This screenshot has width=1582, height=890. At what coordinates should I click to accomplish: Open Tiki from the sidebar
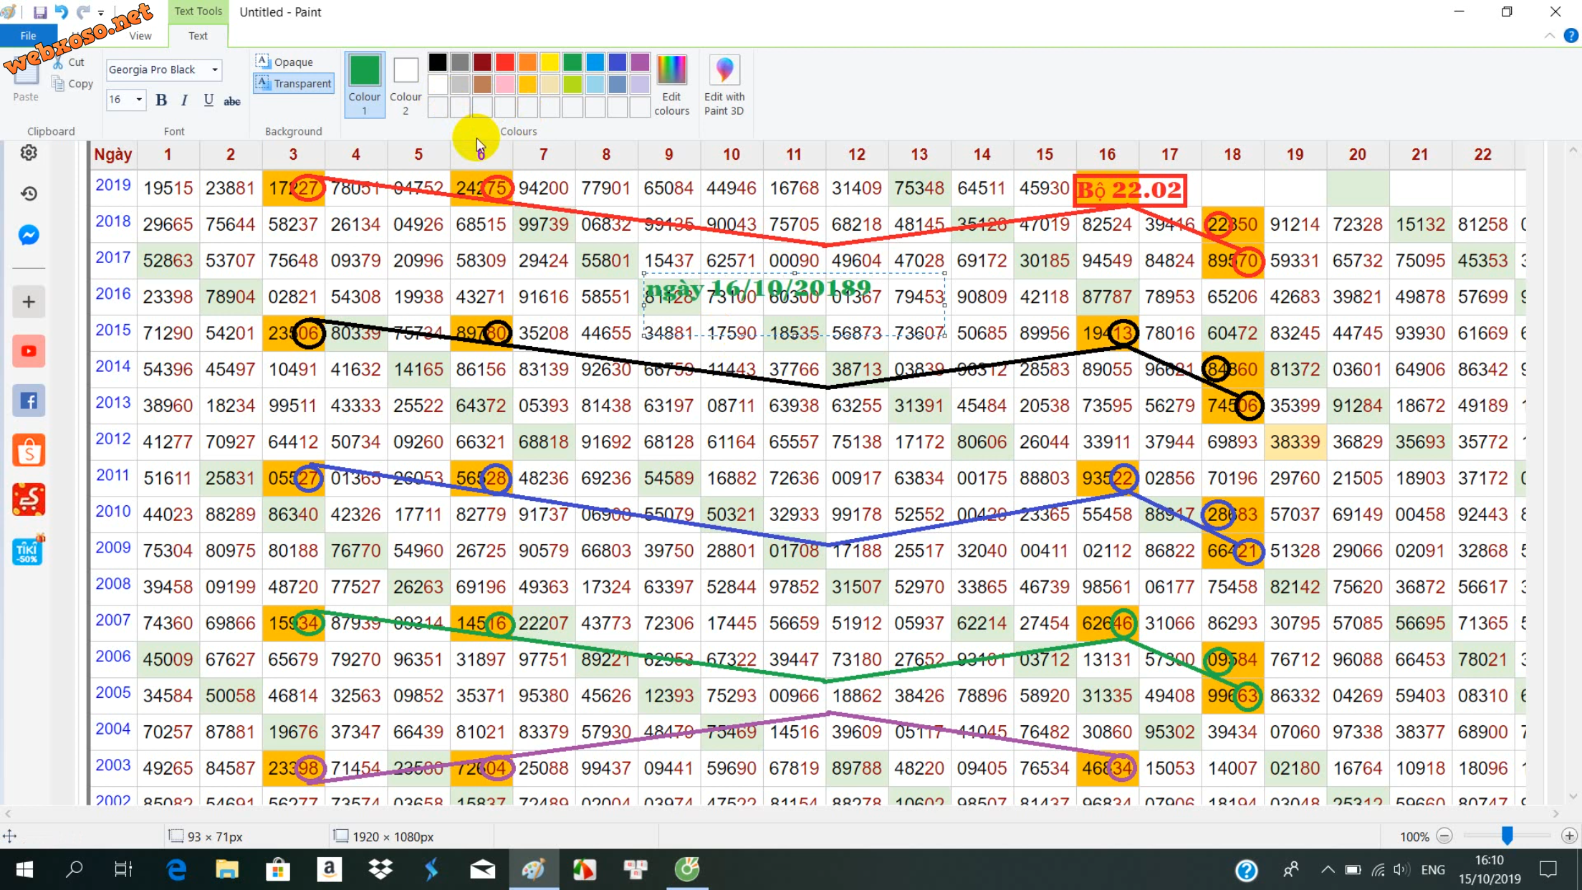coord(29,550)
